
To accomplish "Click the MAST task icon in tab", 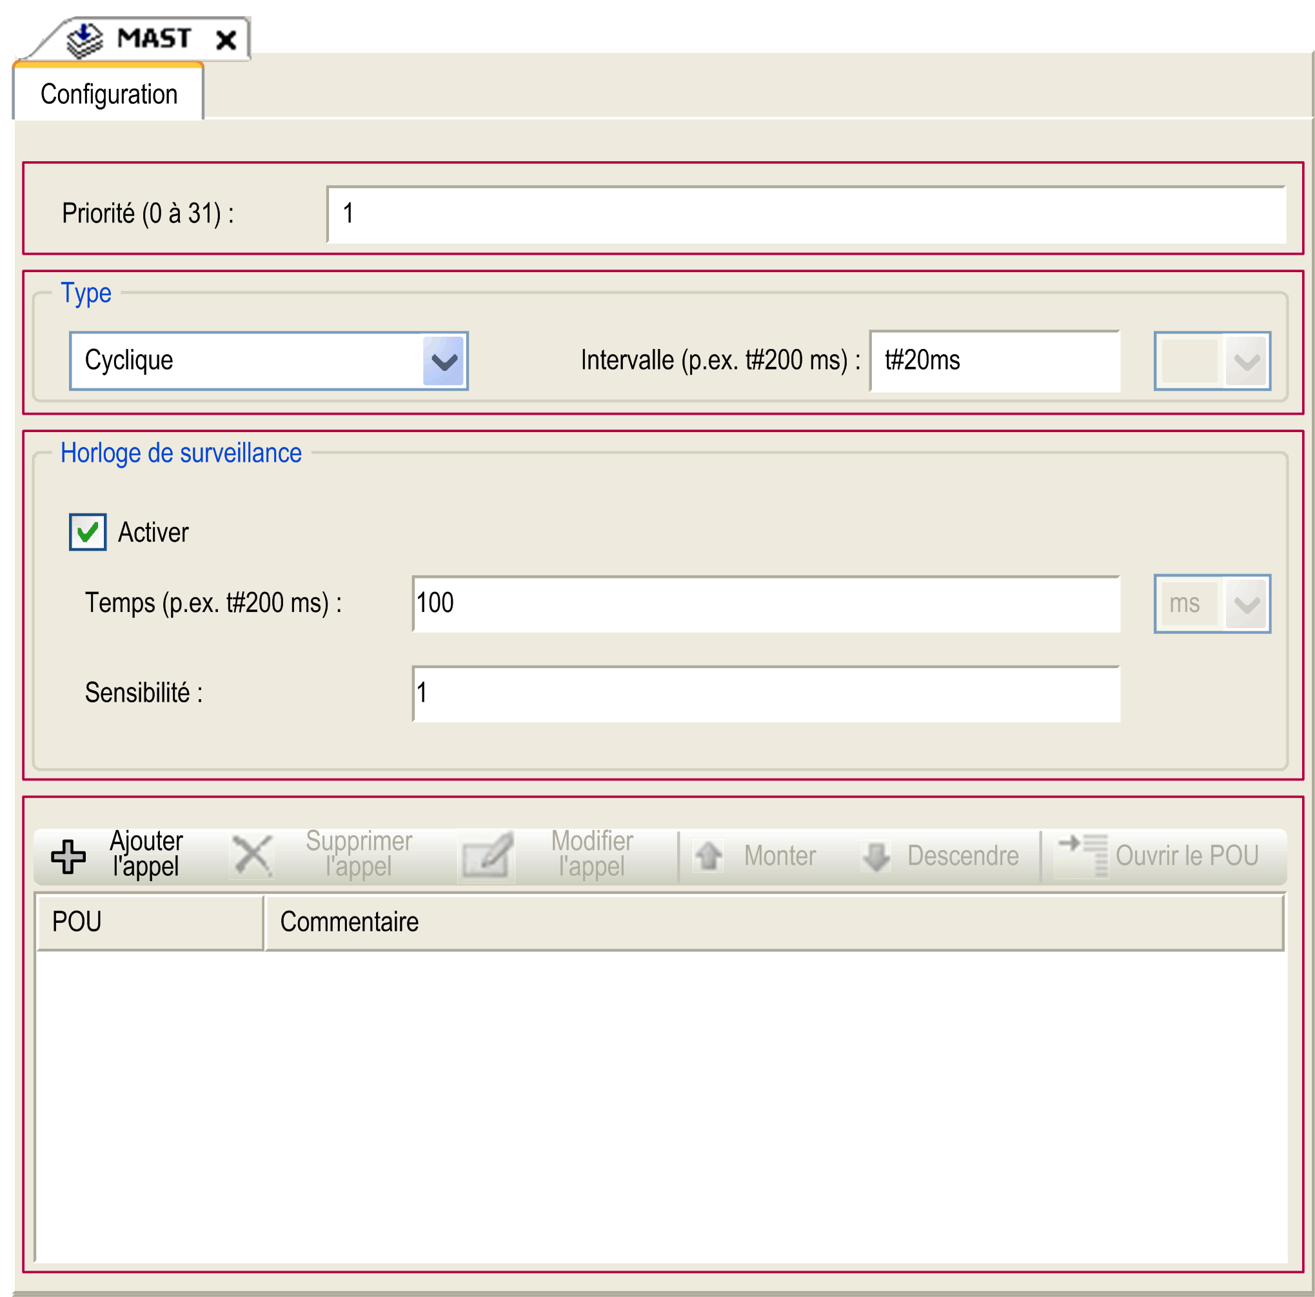I will click(x=84, y=39).
